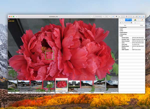150x109 pixels.
Task: Click the XF10-24mm lens value
Action: click(x=138, y=43)
